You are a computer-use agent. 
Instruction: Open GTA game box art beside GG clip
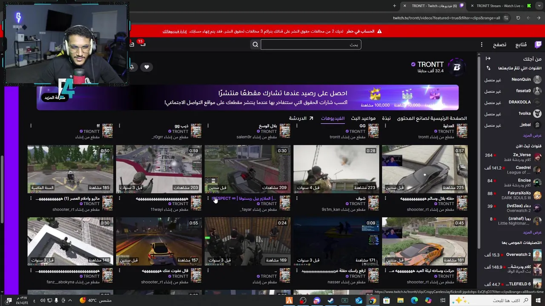(x=373, y=131)
